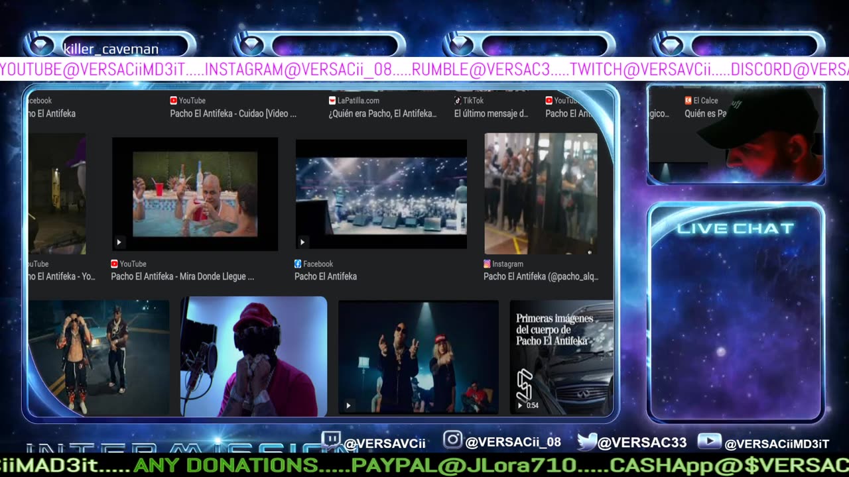This screenshot has height=477, width=849.
Task: Click the Twitch icon beside @VERSAVCii
Action: [x=331, y=441]
